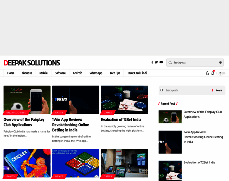This screenshot has width=229, height=181.
Task: Open the TechTips menu item
Action: click(x=115, y=73)
